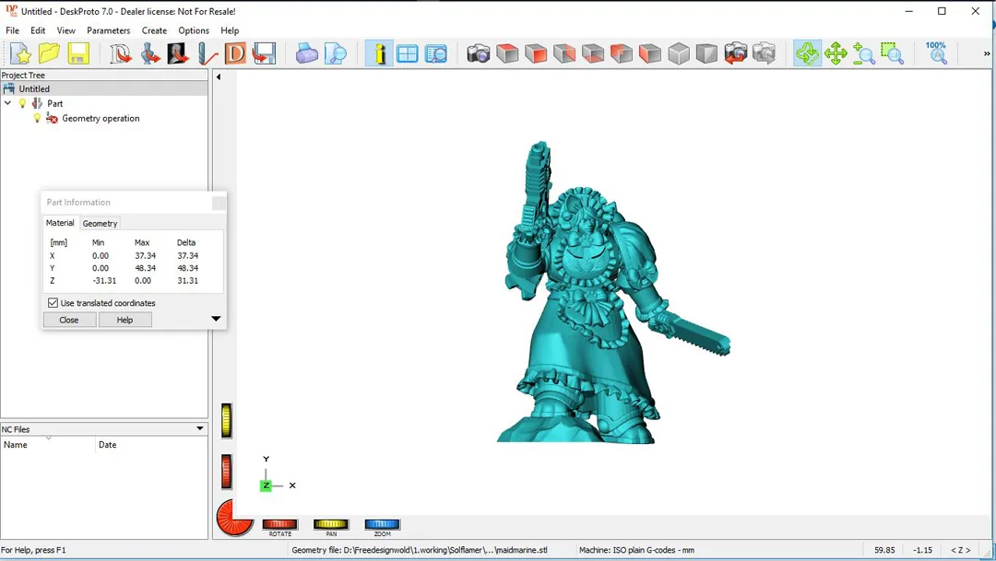Activate the Zoom Window selection icon
This screenshot has width=996, height=561.
coord(893,54)
